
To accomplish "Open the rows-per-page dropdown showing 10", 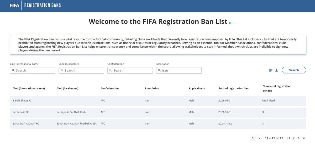I will (x=256, y=138).
